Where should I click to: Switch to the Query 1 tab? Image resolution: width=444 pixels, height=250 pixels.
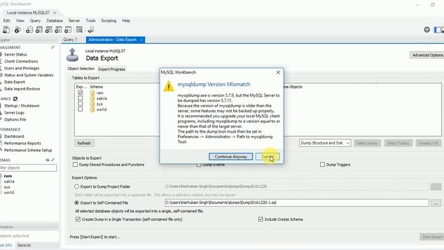click(x=70, y=40)
